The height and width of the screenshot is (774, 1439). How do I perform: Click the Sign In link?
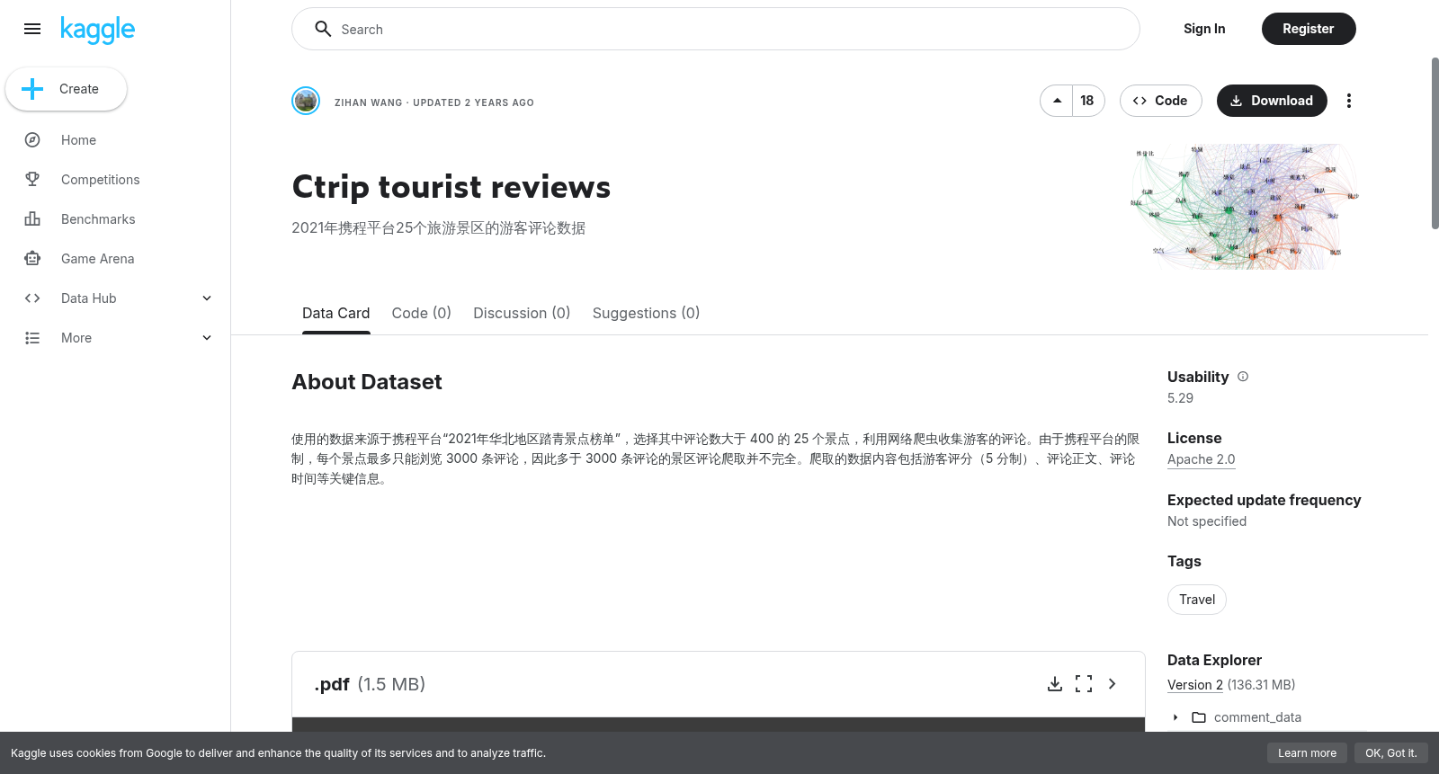tap(1204, 29)
